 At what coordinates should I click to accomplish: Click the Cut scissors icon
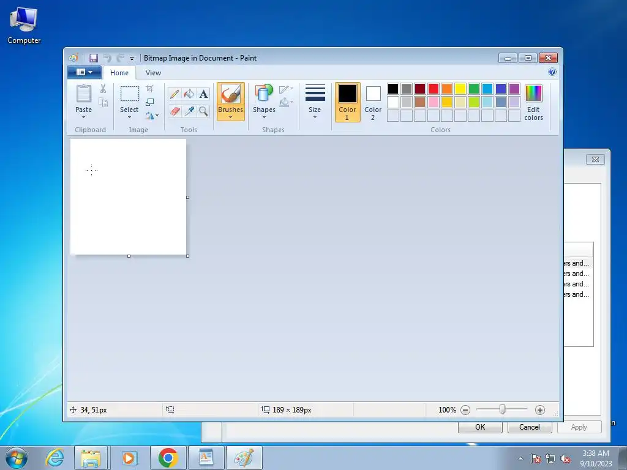(x=103, y=88)
